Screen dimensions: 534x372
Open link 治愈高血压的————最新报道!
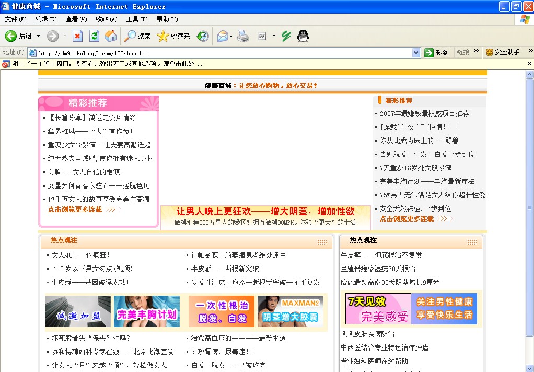coord(240,338)
